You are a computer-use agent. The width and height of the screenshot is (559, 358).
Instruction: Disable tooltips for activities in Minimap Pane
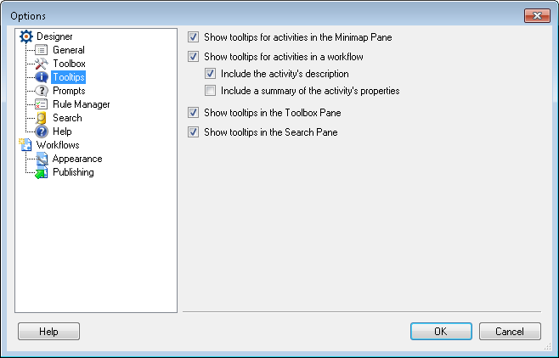[x=193, y=37]
